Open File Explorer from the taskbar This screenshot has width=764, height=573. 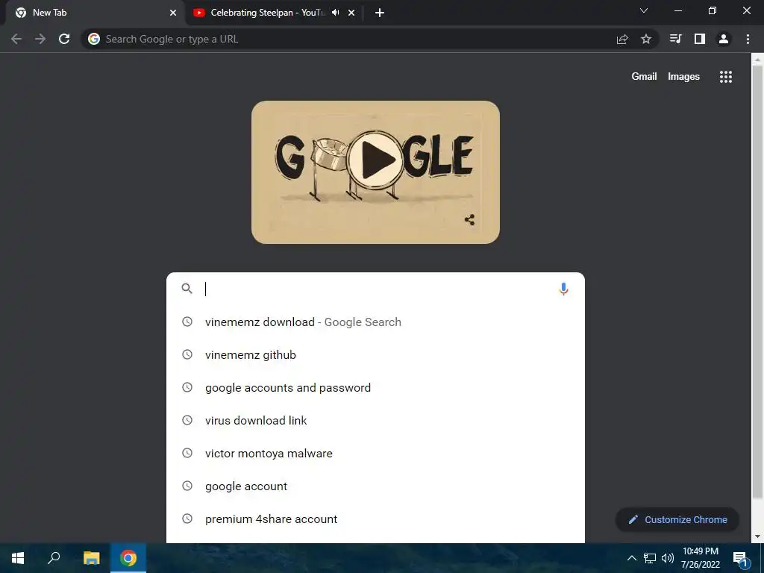[x=91, y=558]
